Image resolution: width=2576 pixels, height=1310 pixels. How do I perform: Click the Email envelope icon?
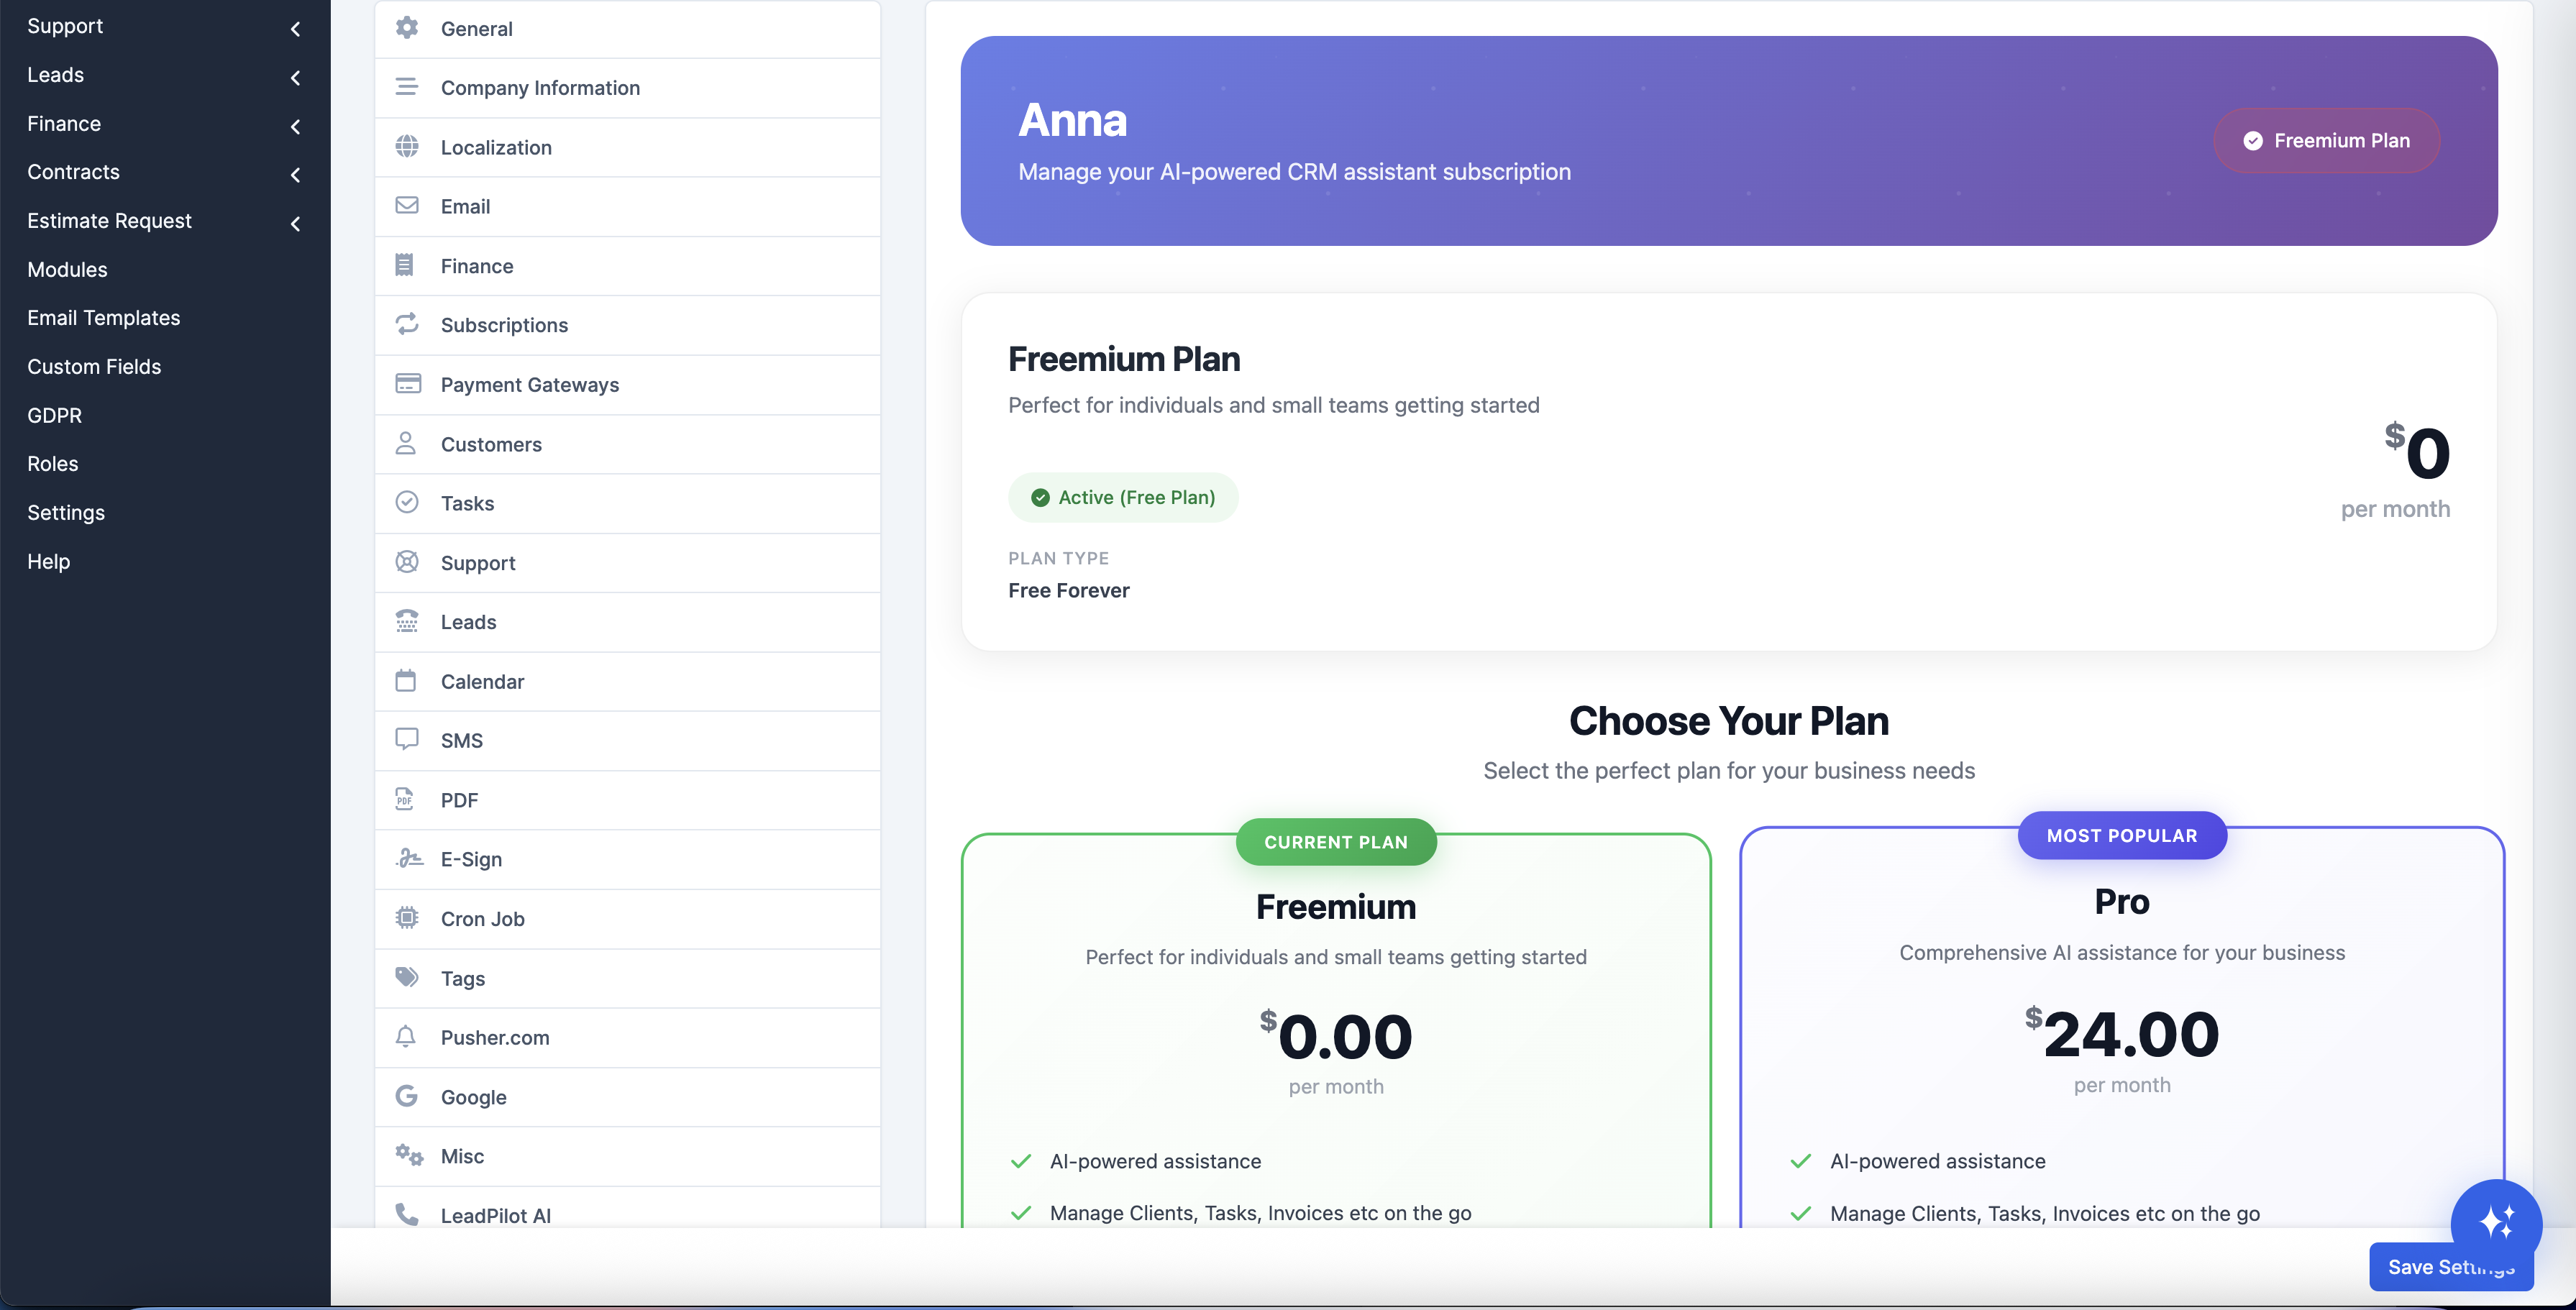[406, 206]
